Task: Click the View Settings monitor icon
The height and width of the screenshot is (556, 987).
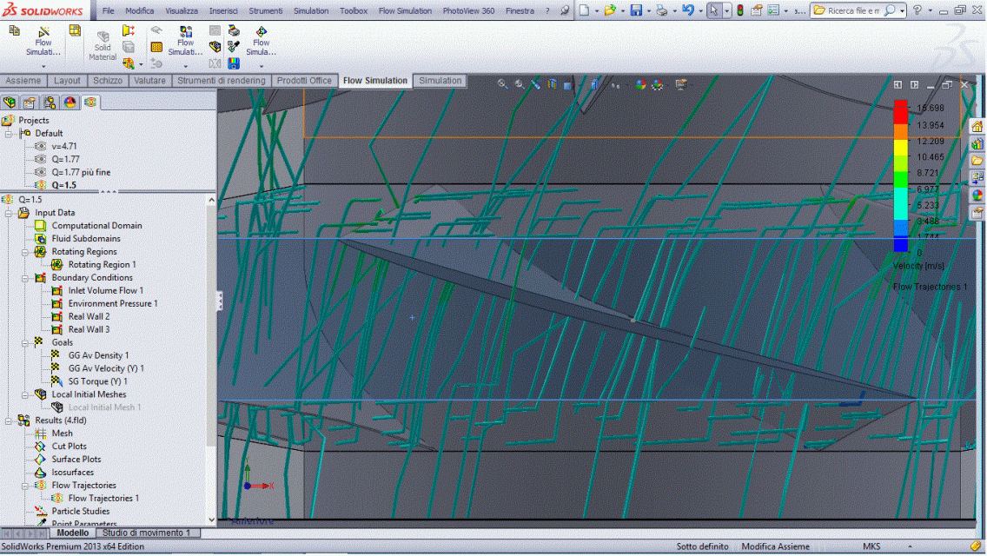Action: coord(680,84)
